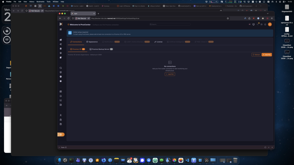Select the Proxmox Backup Server tab

101,49
